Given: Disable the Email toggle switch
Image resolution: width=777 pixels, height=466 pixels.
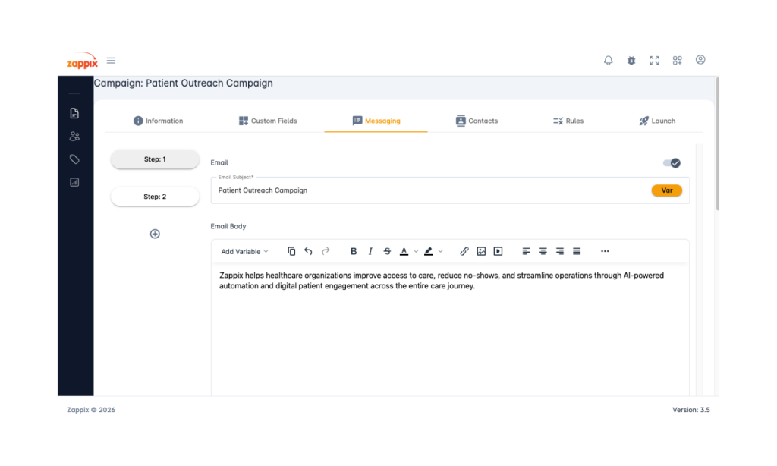Looking at the screenshot, I should click(672, 163).
